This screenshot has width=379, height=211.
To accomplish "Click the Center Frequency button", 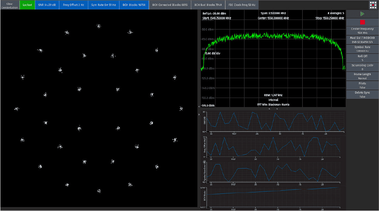I will coord(362,31).
